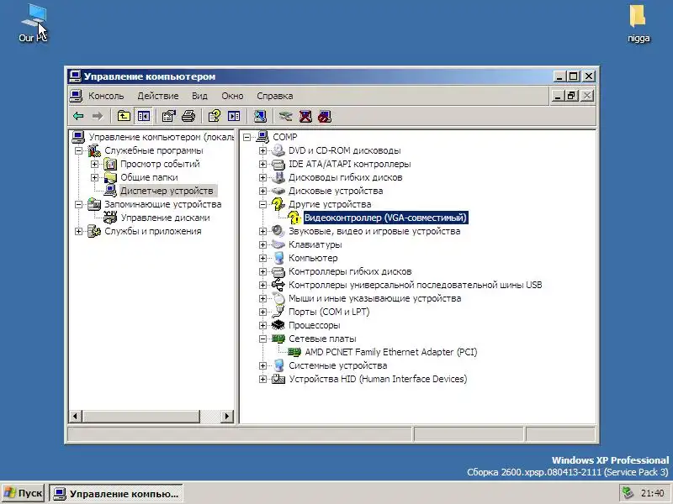Select the Мыши mouse icon

pyautogui.click(x=278, y=298)
